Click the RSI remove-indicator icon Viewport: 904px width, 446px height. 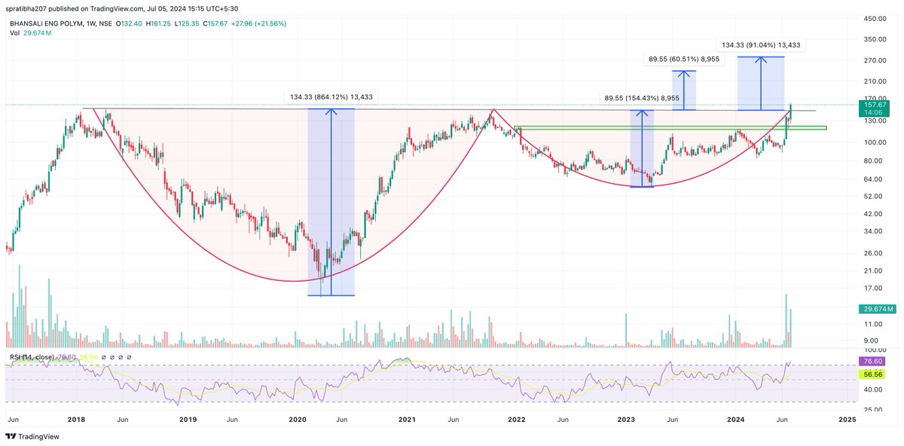coord(121,356)
